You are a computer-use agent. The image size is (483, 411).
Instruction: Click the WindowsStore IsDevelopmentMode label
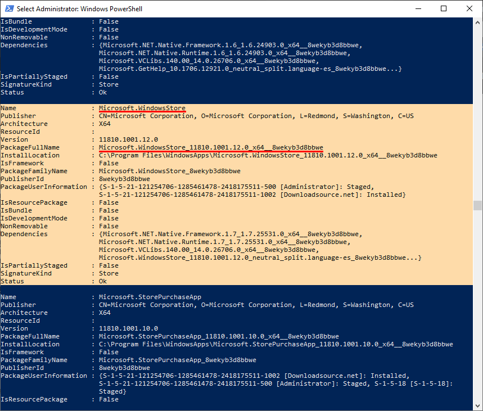[x=34, y=219]
